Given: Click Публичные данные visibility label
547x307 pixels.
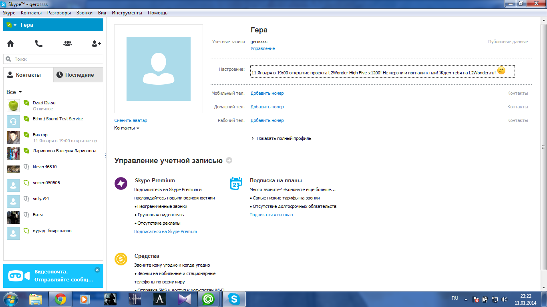Looking at the screenshot, I should [x=508, y=42].
